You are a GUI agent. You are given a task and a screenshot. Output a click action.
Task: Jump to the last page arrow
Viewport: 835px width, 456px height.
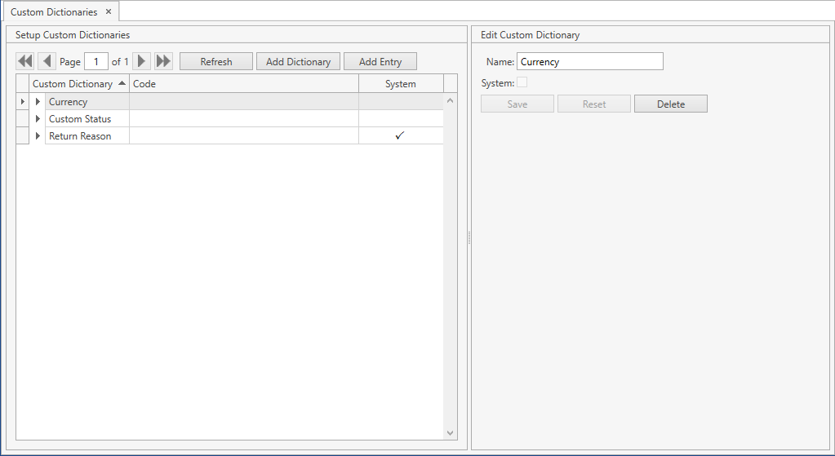click(163, 61)
